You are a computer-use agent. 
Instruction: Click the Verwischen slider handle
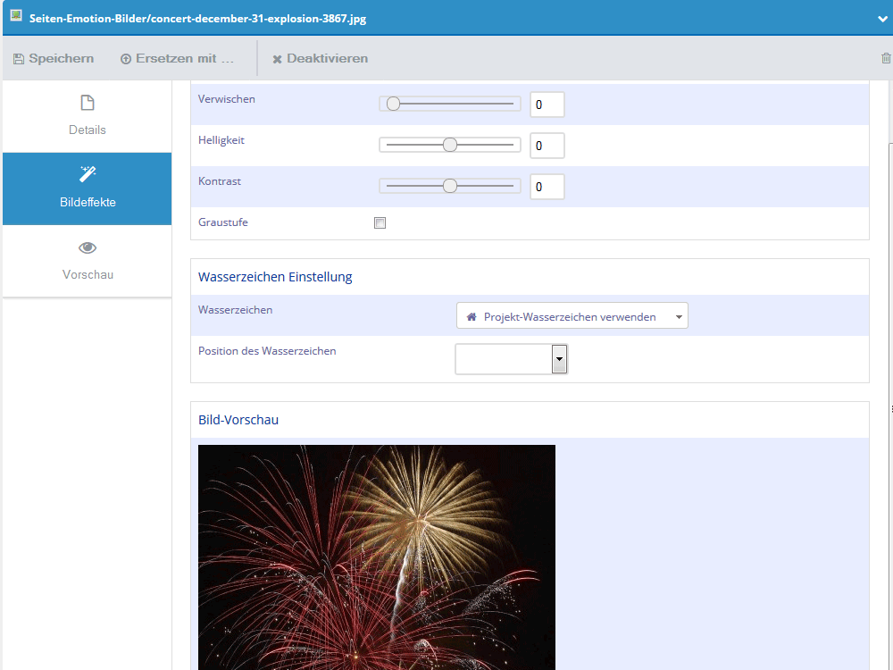pyautogui.click(x=393, y=104)
